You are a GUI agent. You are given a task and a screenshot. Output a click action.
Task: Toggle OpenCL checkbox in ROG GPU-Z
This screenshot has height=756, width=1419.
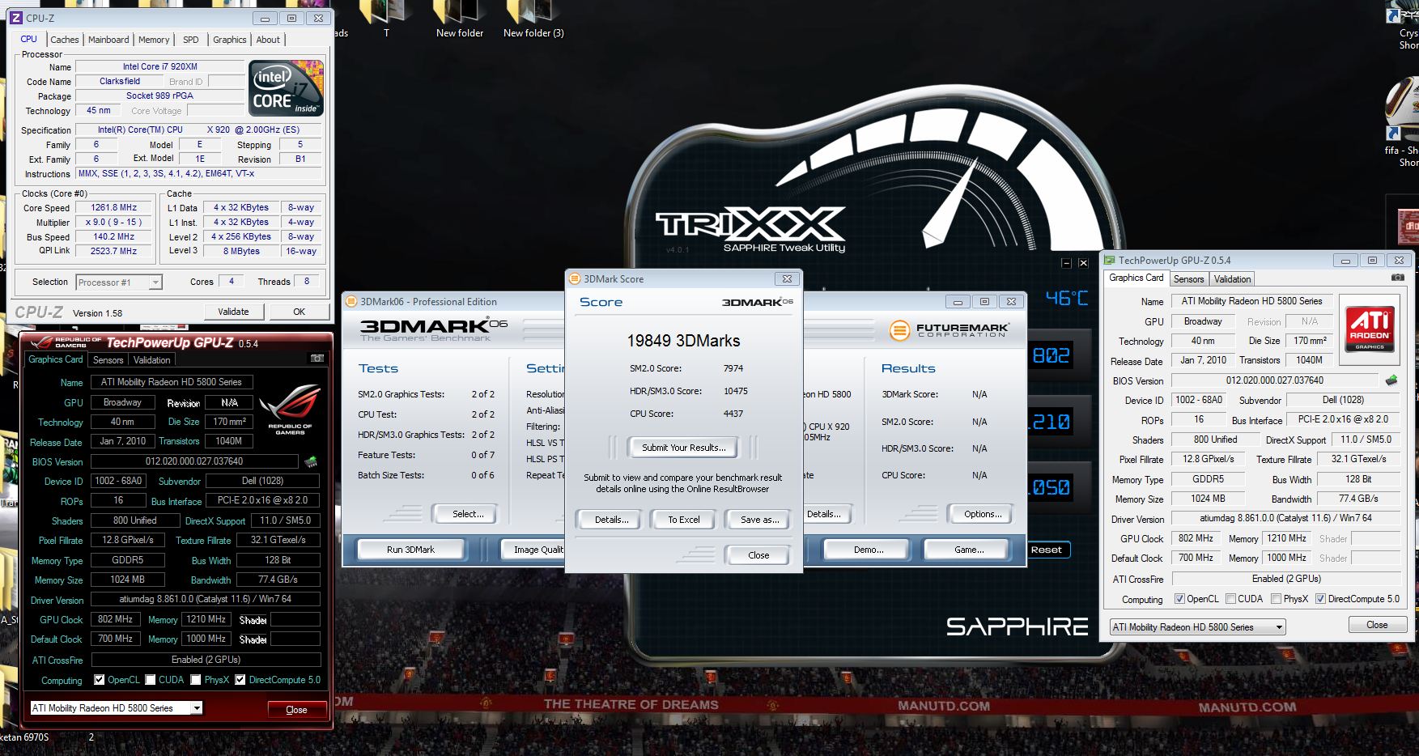100,680
